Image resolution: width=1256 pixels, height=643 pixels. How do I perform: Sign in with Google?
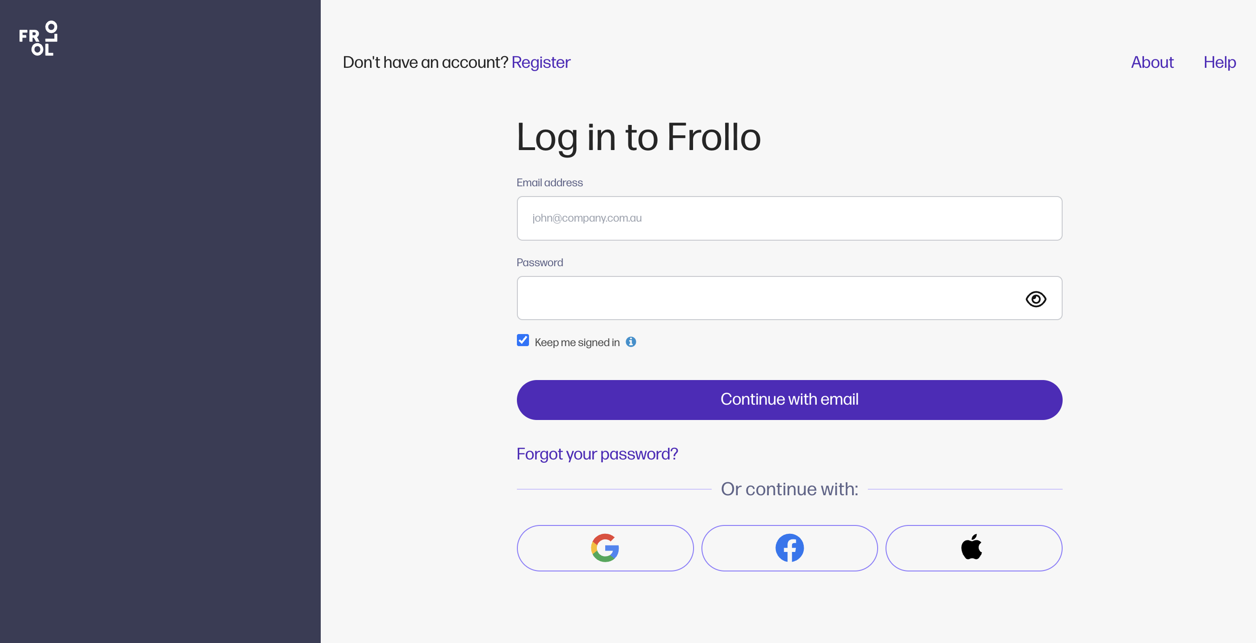[x=605, y=548]
